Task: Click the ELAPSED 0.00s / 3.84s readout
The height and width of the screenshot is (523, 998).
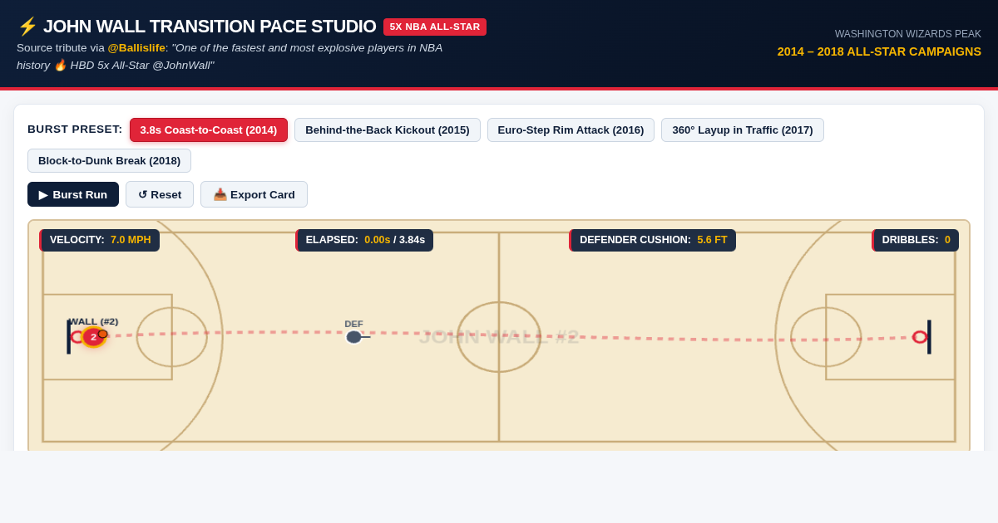Action: point(364,240)
